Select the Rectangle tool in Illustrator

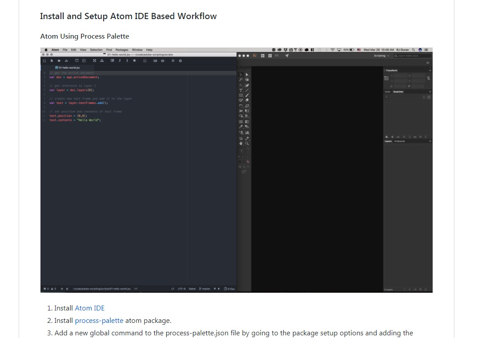(241, 95)
